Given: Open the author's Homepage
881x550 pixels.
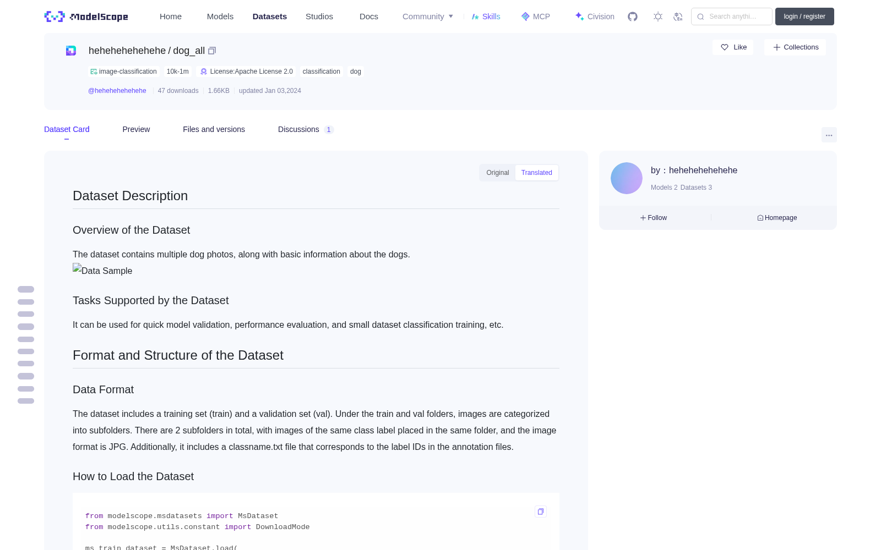Looking at the screenshot, I should click(x=777, y=218).
